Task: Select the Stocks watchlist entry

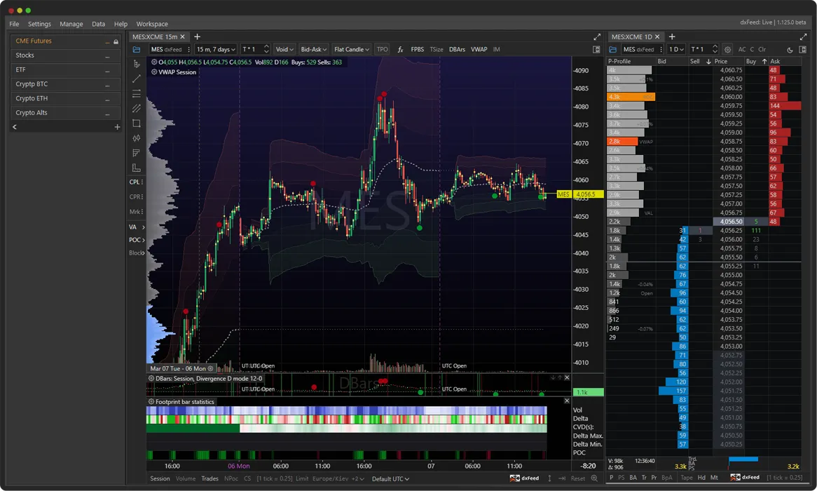Action: click(26, 55)
